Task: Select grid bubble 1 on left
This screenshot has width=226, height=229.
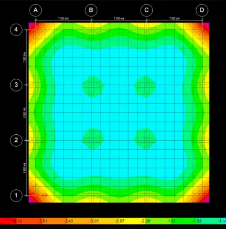Action: click(x=16, y=195)
